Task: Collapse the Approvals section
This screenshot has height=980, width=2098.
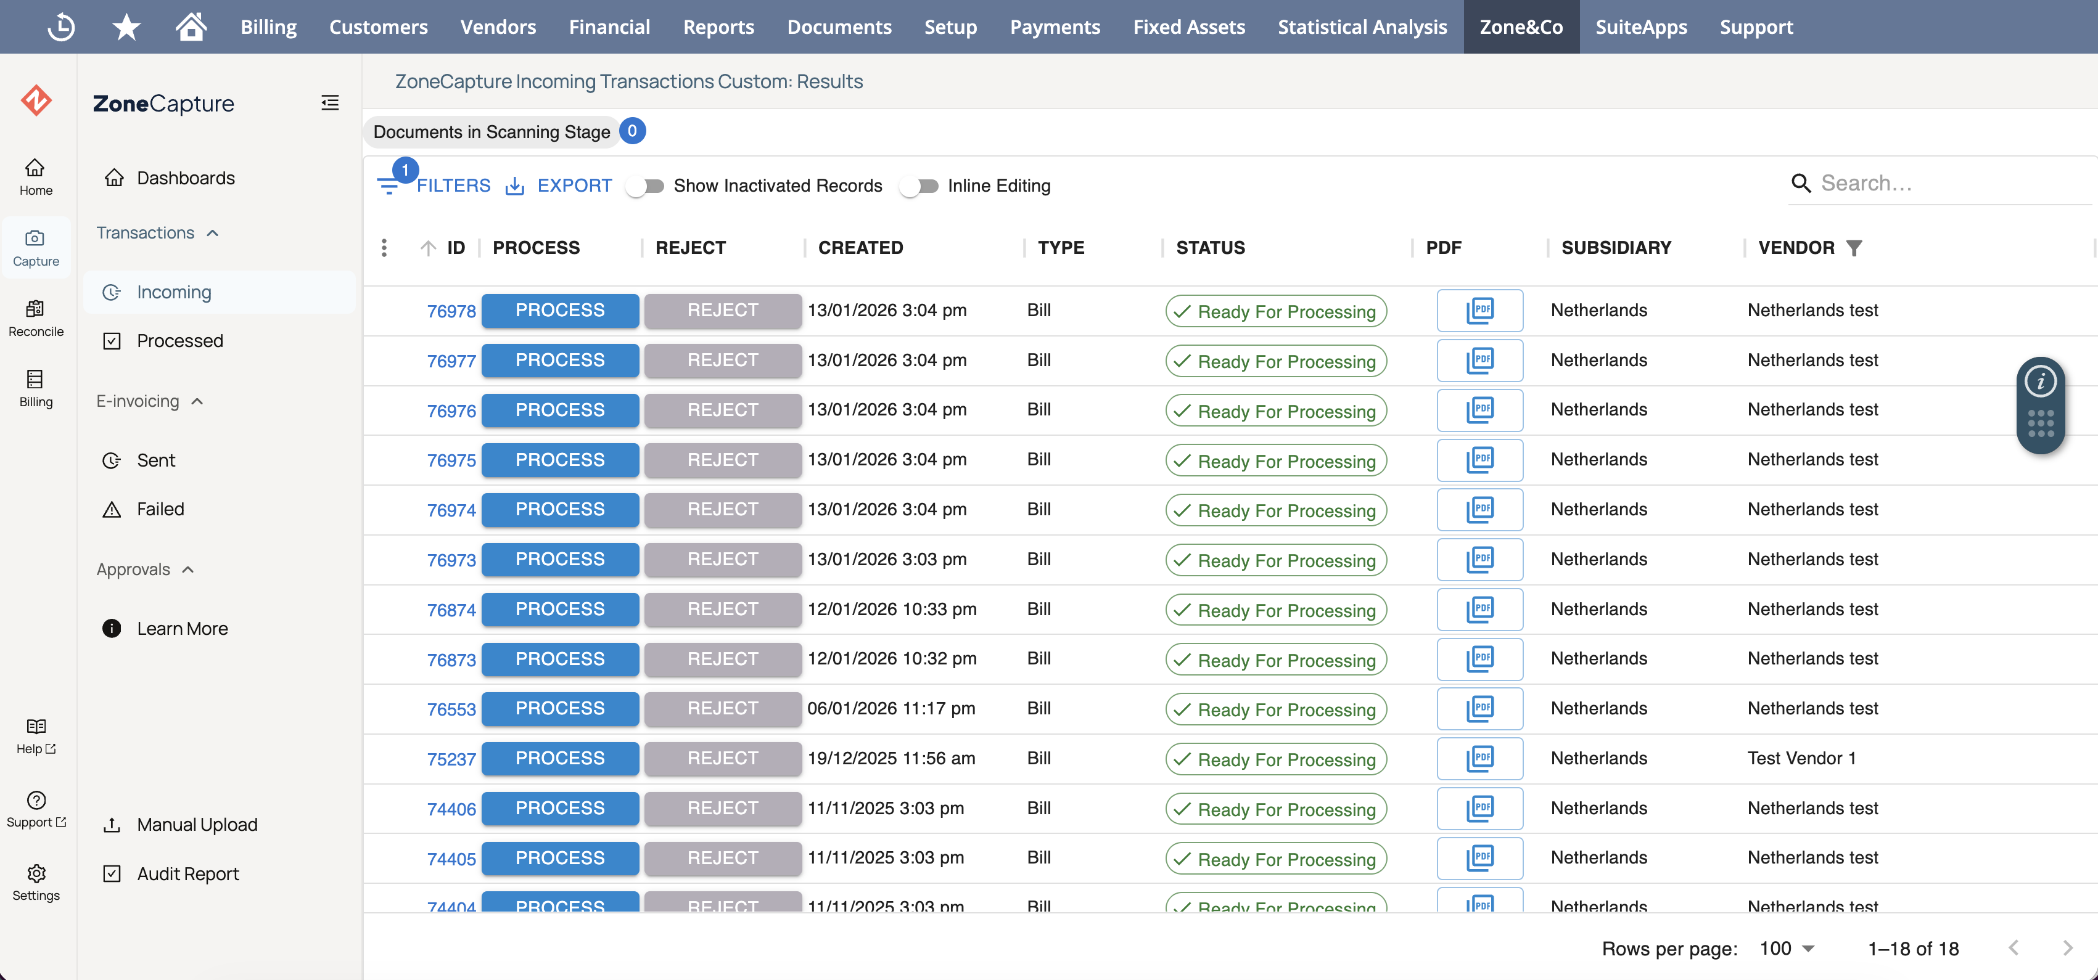Action: tap(188, 569)
